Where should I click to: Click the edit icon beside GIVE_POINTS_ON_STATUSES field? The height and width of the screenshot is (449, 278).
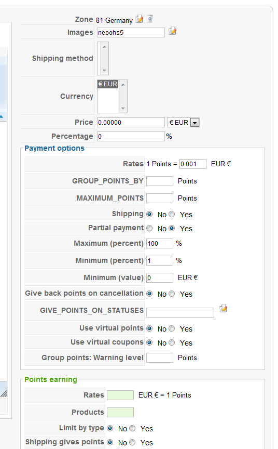pyautogui.click(x=223, y=308)
